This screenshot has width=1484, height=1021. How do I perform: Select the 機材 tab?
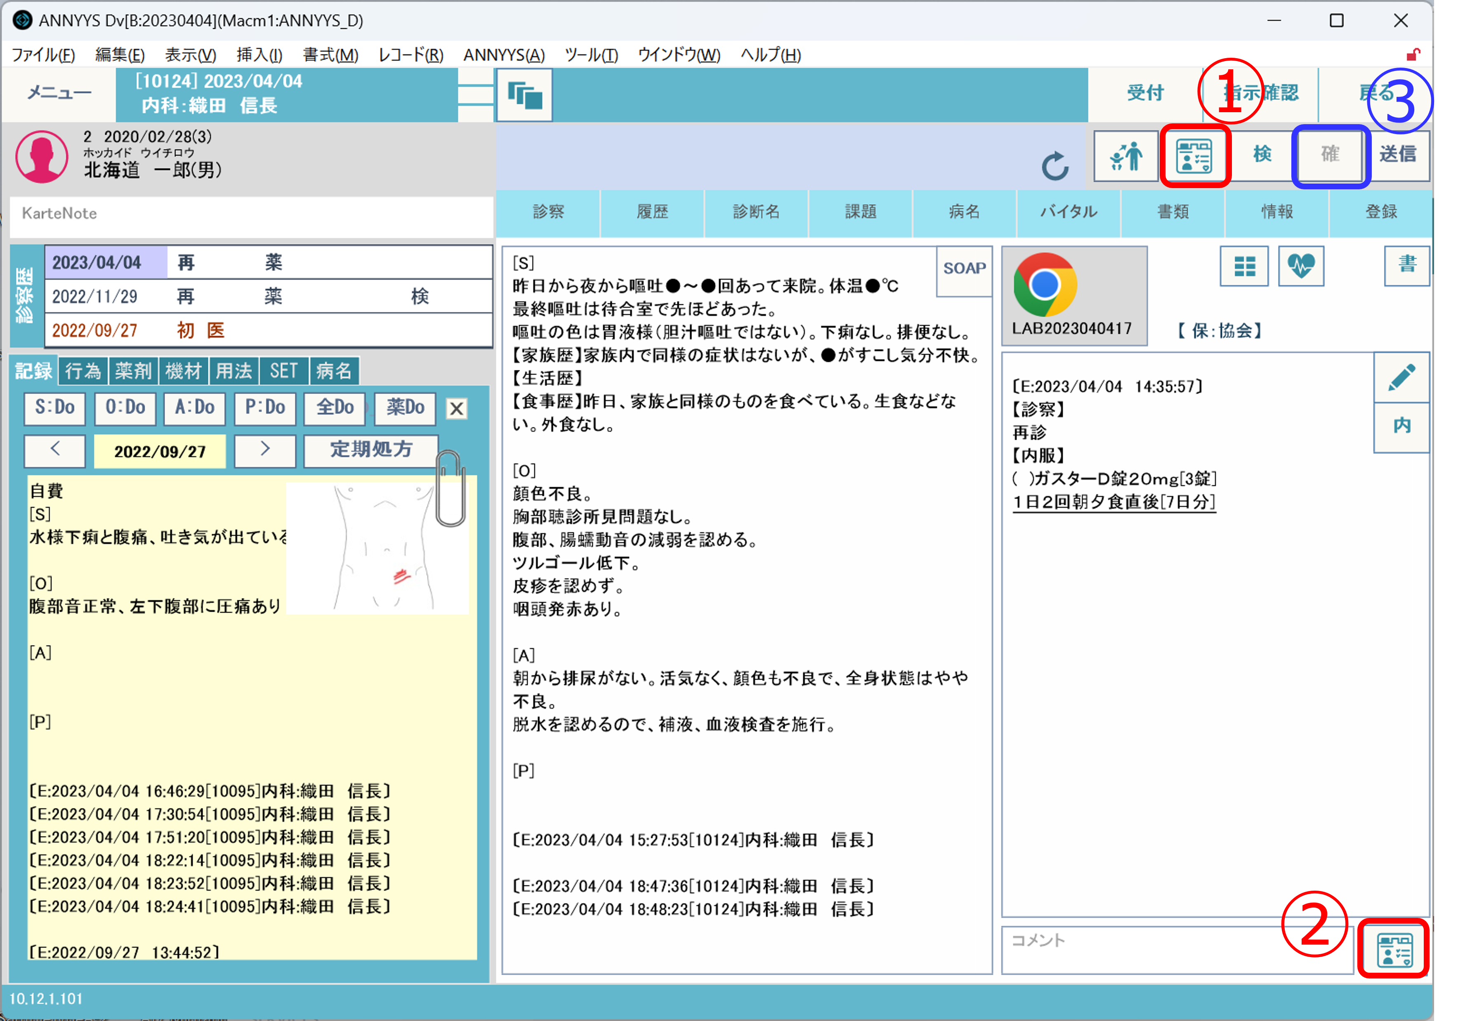click(184, 371)
